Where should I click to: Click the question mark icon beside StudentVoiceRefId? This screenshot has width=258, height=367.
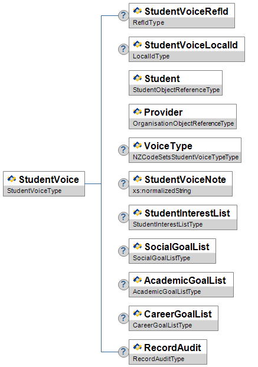coord(123,16)
